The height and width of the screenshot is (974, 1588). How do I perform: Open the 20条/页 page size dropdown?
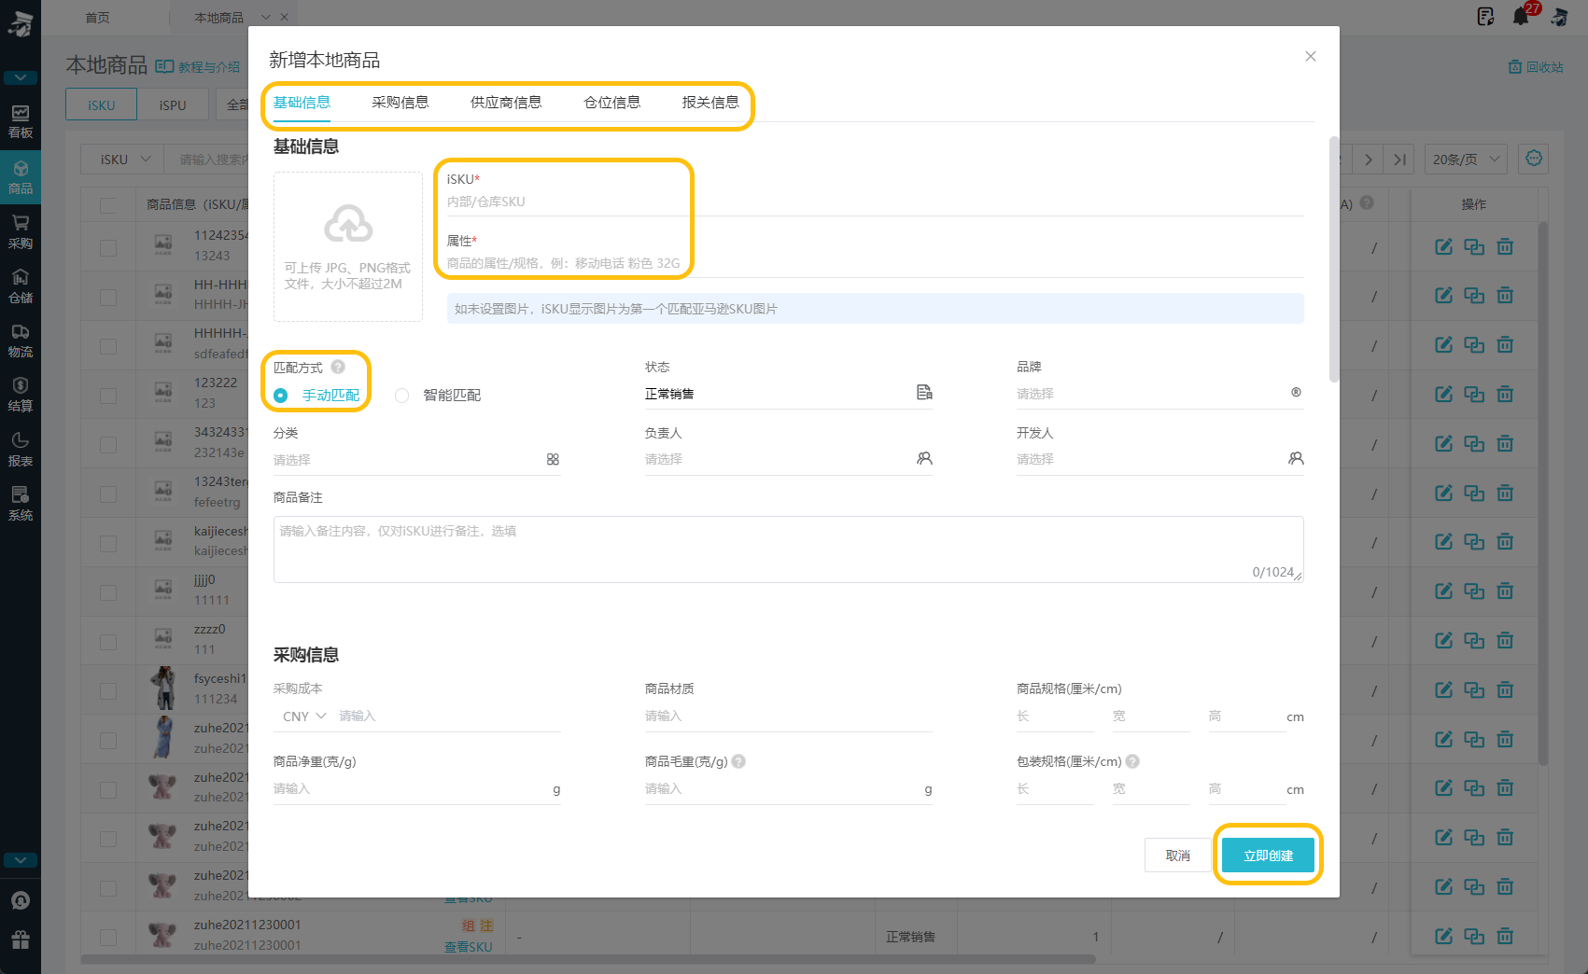(x=1467, y=160)
